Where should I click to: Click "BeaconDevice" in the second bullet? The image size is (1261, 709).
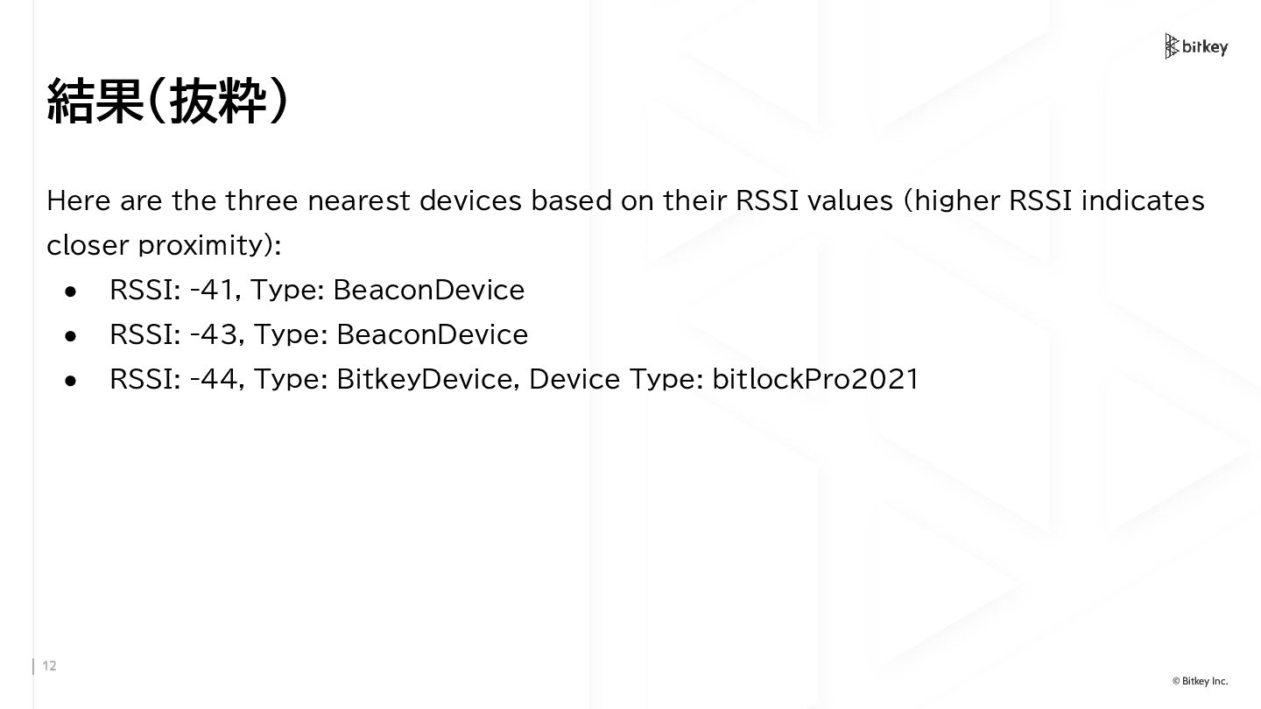[x=433, y=334]
